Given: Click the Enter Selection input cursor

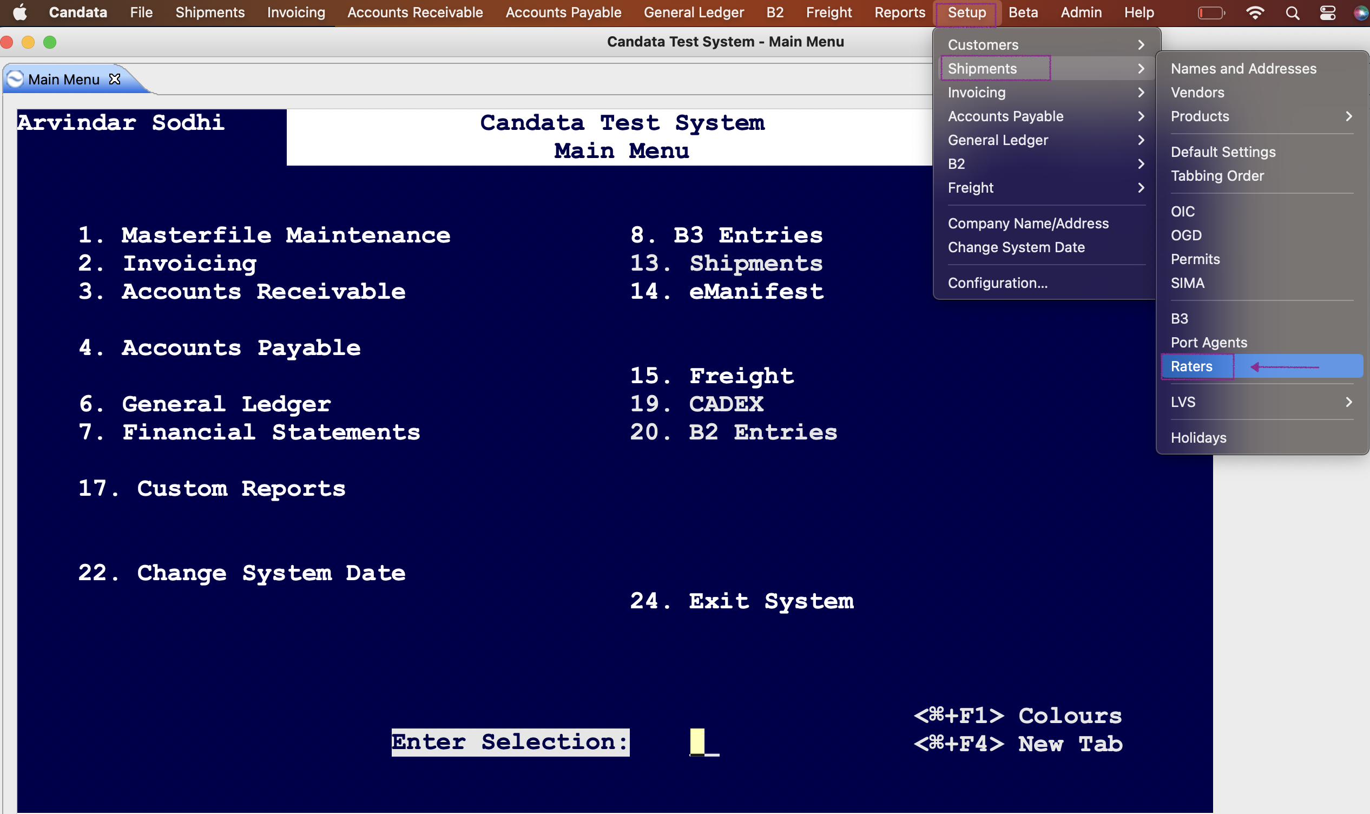Looking at the screenshot, I should [x=697, y=742].
